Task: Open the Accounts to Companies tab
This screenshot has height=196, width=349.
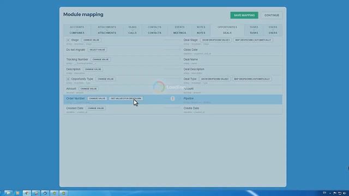Action: coord(77,30)
